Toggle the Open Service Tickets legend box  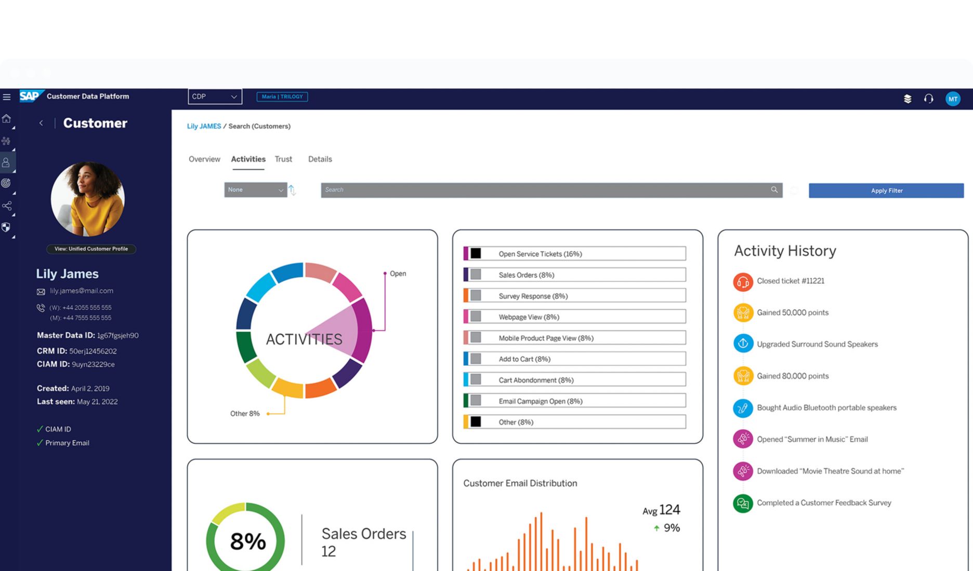[x=476, y=254]
